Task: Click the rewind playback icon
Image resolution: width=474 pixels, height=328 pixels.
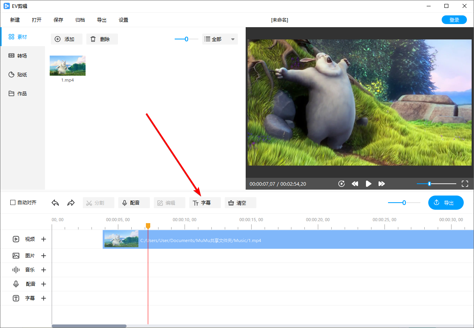Action: point(355,184)
